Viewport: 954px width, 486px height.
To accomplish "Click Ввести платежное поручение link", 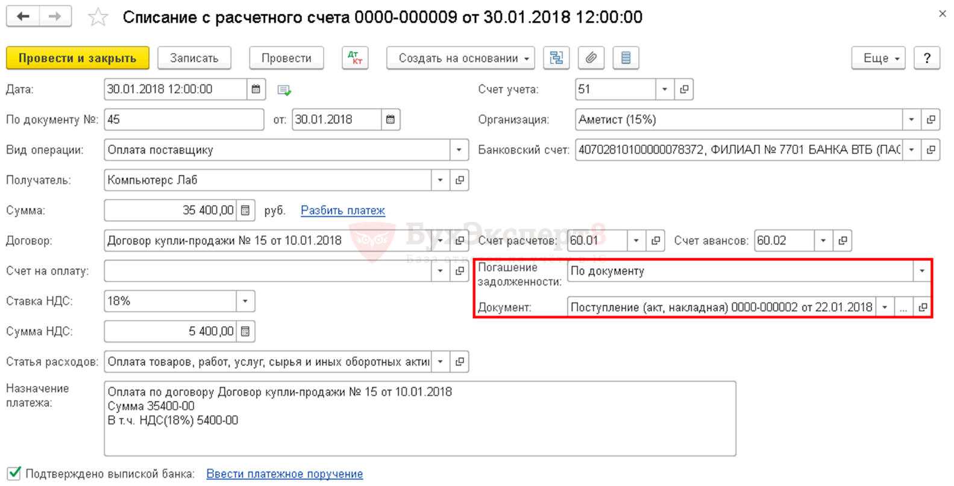I will click(284, 474).
